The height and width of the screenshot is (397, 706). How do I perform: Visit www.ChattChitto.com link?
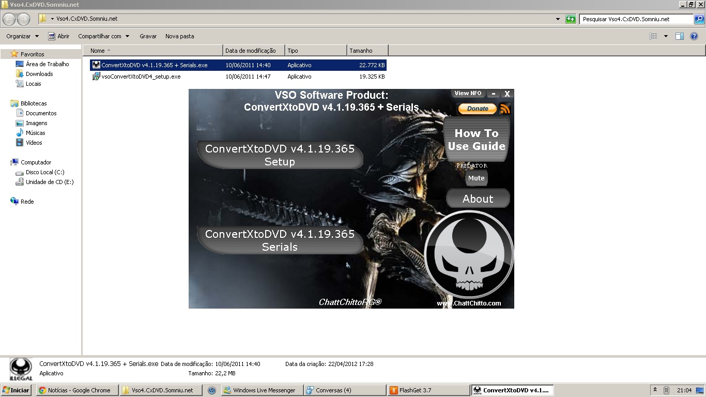[x=469, y=303]
